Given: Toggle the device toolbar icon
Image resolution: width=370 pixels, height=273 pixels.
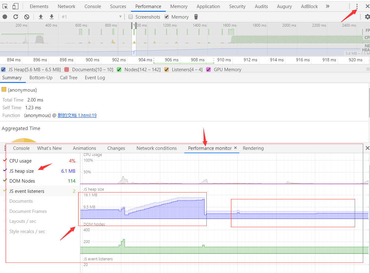Looking at the screenshot, I should [x=15, y=6].
